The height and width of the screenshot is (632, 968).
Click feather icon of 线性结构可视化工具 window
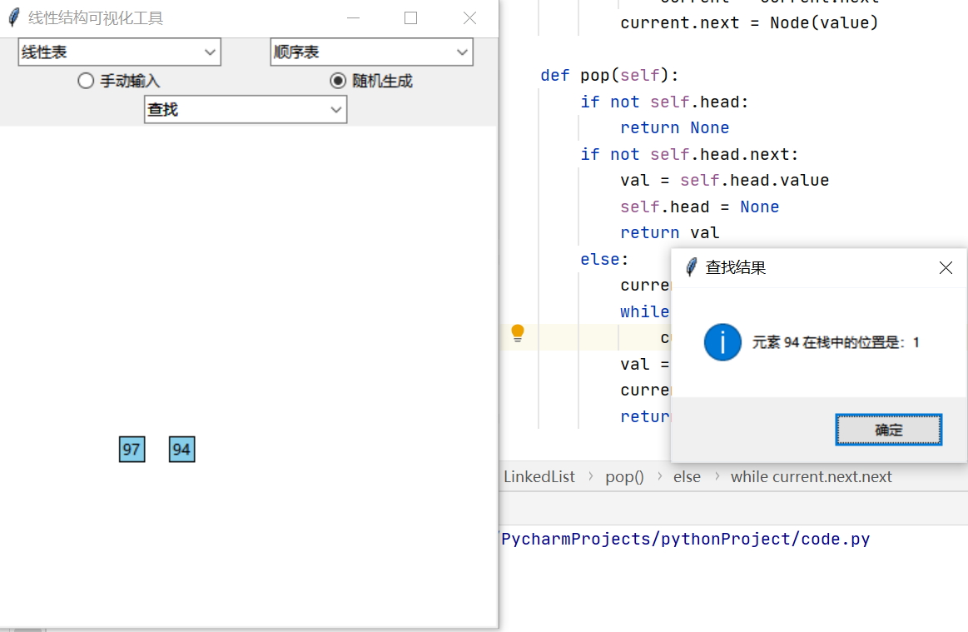click(x=13, y=17)
